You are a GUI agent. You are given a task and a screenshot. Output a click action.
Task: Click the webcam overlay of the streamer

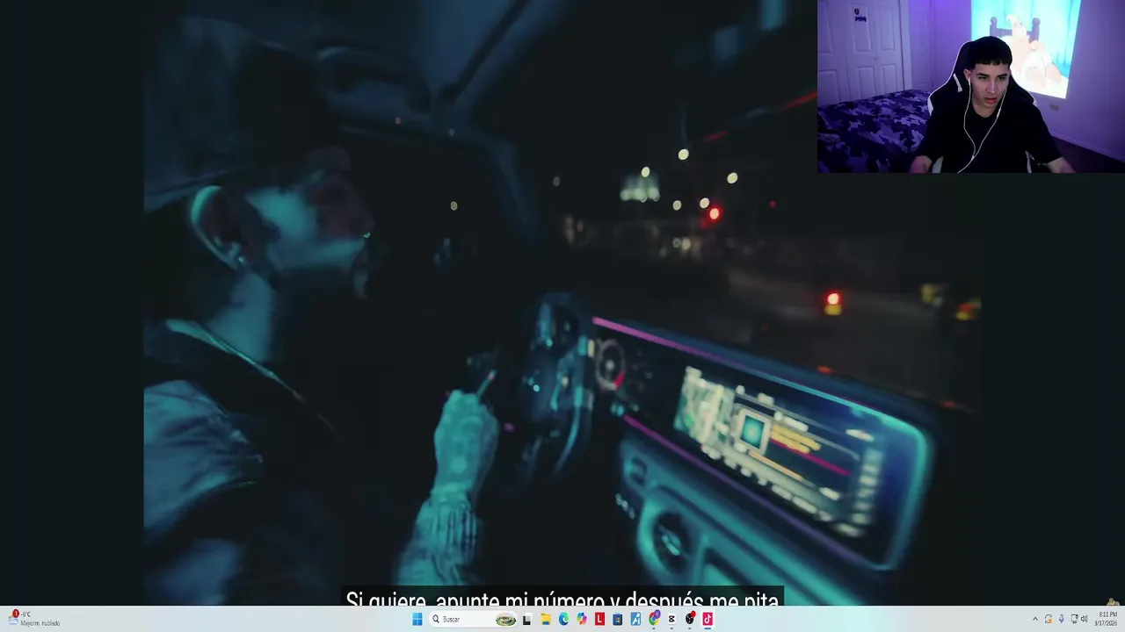click(x=971, y=86)
